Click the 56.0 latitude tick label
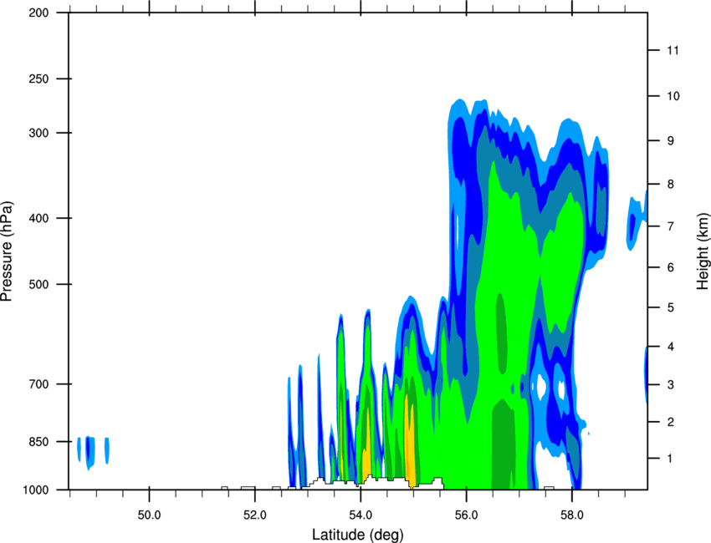Viewport: 711px width, 543px height. tap(467, 515)
